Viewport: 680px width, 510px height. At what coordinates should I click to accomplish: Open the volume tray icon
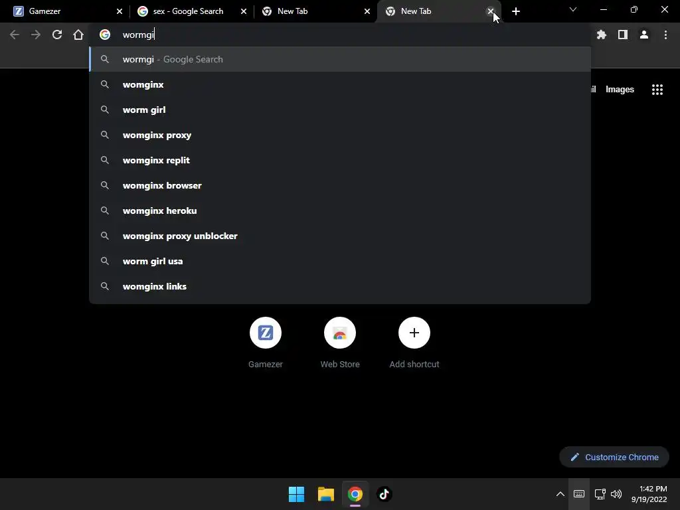tap(616, 494)
